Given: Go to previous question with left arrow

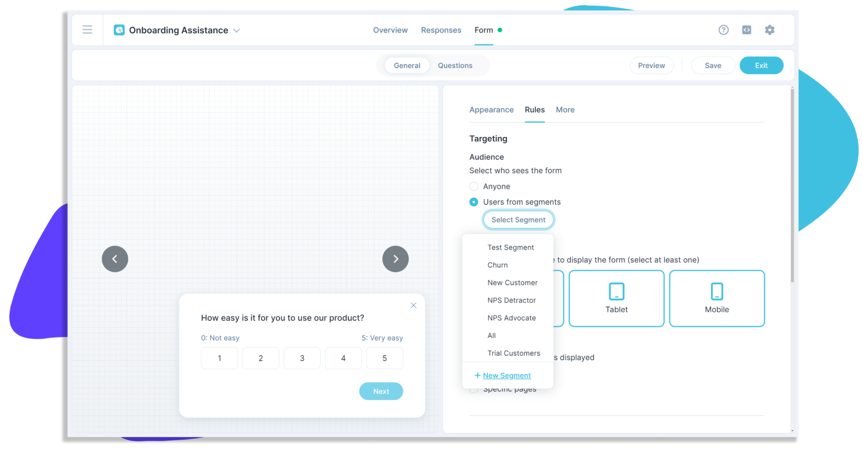Looking at the screenshot, I should (115, 259).
